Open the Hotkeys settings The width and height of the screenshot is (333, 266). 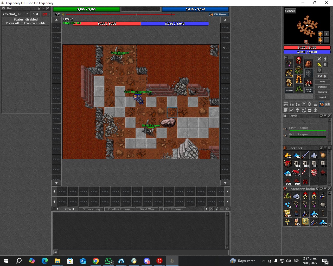(x=322, y=92)
